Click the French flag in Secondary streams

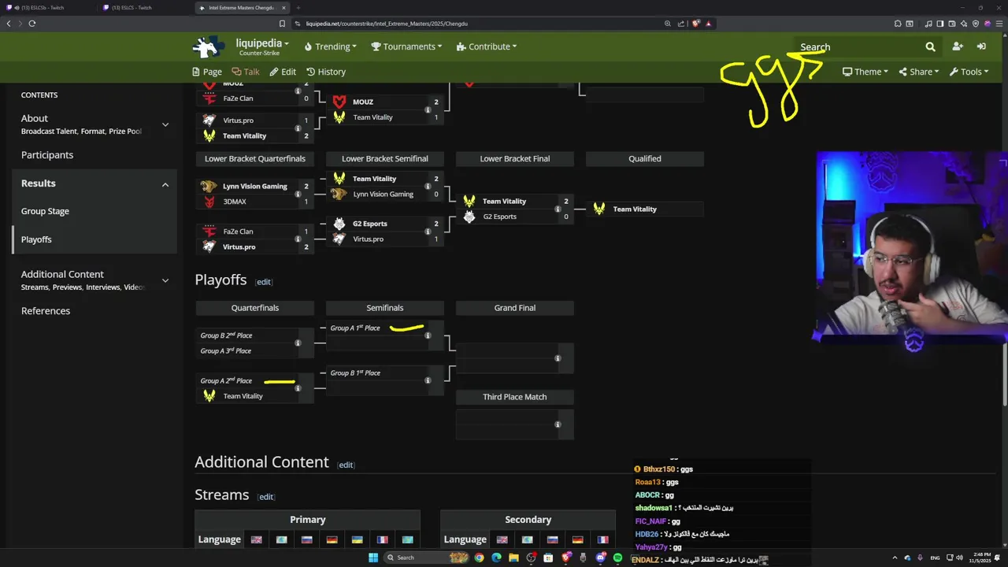[x=602, y=539]
